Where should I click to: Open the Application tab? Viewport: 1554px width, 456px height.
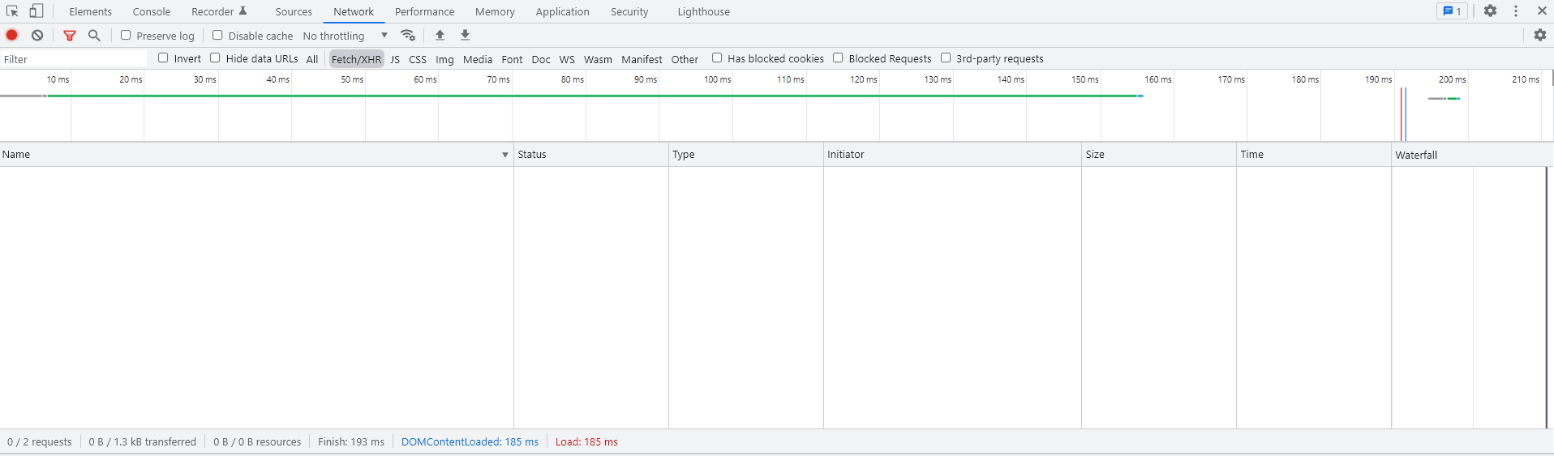click(562, 11)
